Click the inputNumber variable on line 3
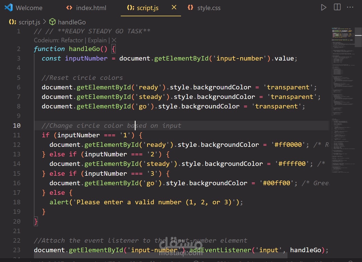The image size is (362, 262). [x=86, y=59]
